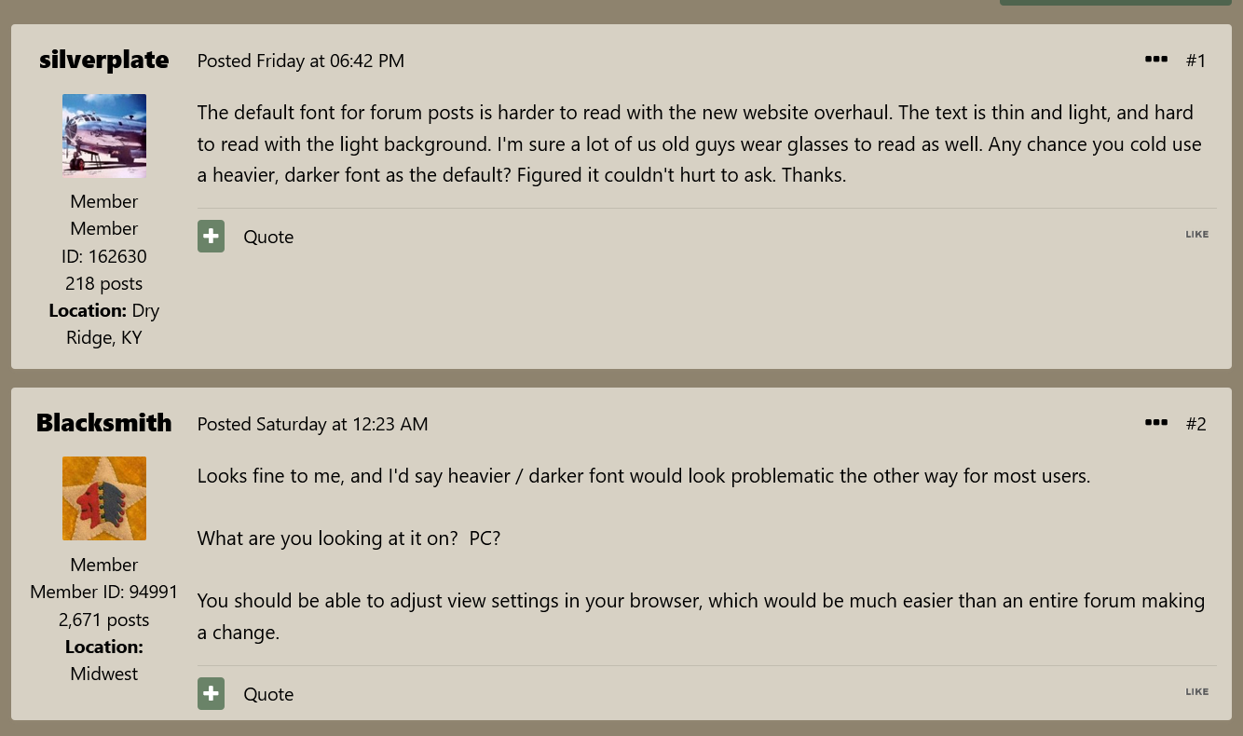Open the Blacksmith username profile link
The width and height of the screenshot is (1243, 736).
(104, 423)
